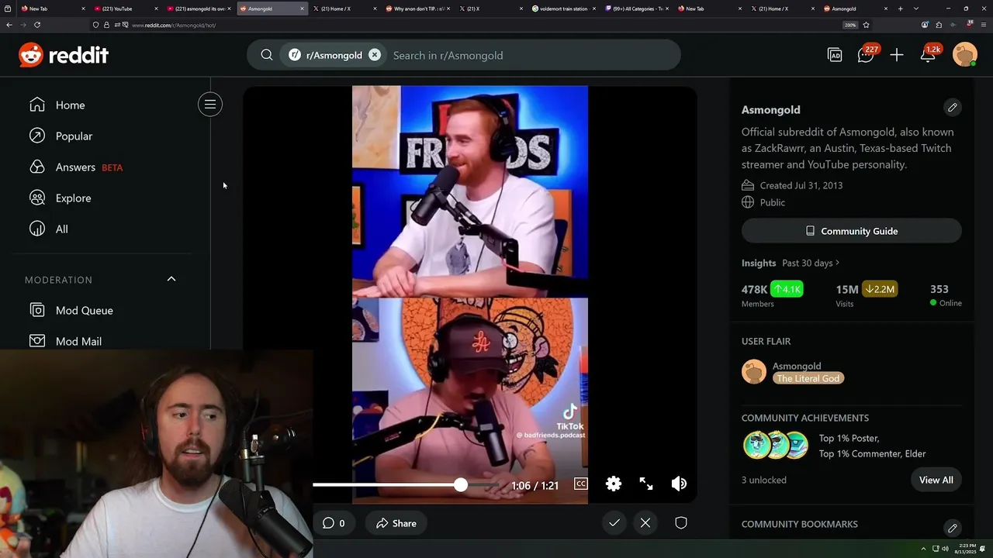Seek the video progress bar handle
993x558 pixels.
(x=461, y=484)
